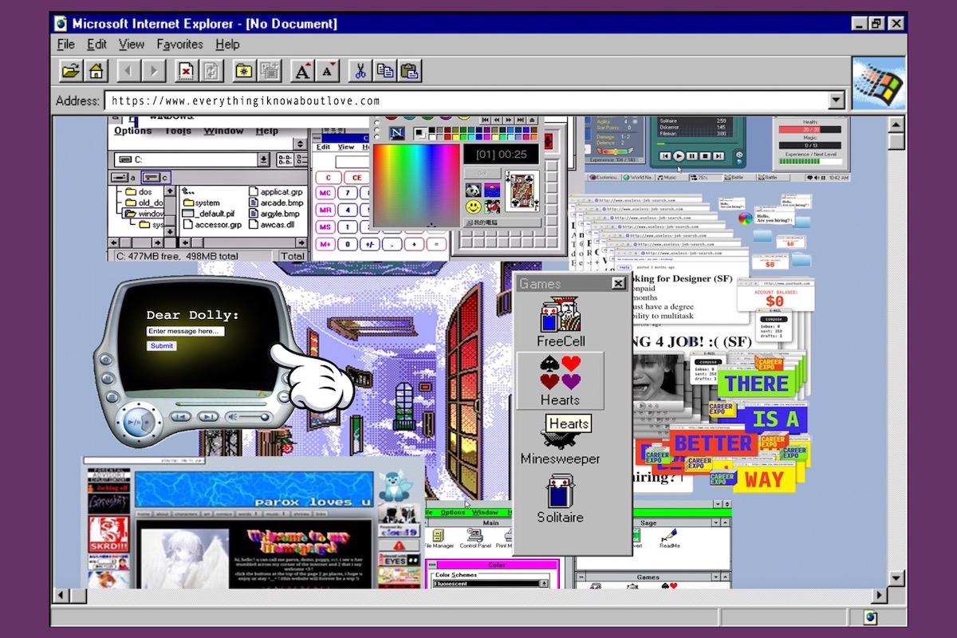Click the Copy toolbar icon
This screenshot has width=957, height=638.
click(x=385, y=70)
